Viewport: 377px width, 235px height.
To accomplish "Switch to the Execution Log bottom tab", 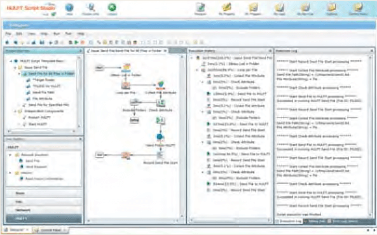I will (x=289, y=221).
